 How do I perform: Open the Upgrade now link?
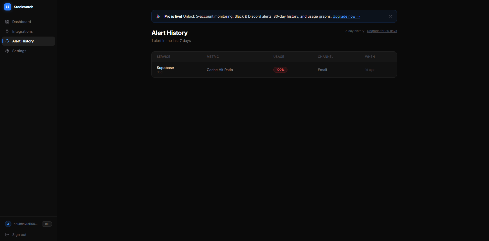click(346, 16)
